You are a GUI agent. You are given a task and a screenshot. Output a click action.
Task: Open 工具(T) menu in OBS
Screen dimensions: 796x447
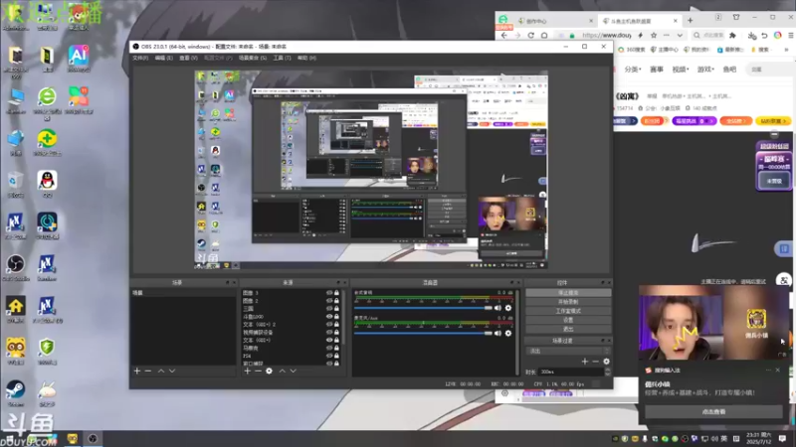[282, 59]
